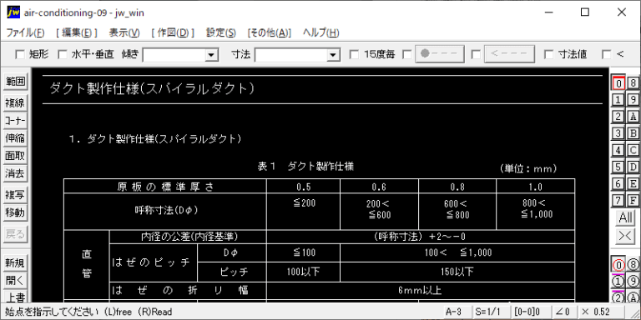Image resolution: width=641 pixels, height=320 pixels.
Task: Click into the 寸法 input field
Action: [291, 55]
